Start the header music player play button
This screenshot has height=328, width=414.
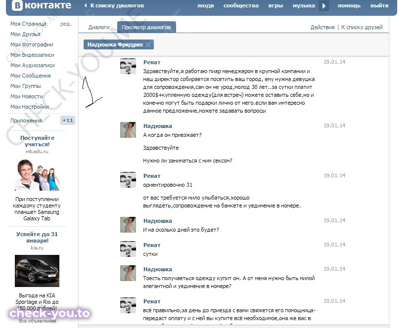click(323, 6)
